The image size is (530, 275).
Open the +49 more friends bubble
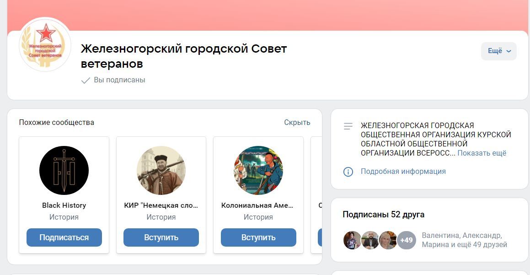(x=406, y=240)
